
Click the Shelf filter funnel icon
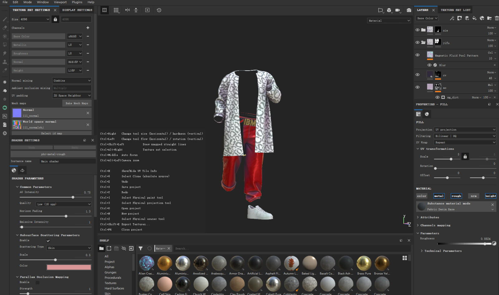click(141, 248)
